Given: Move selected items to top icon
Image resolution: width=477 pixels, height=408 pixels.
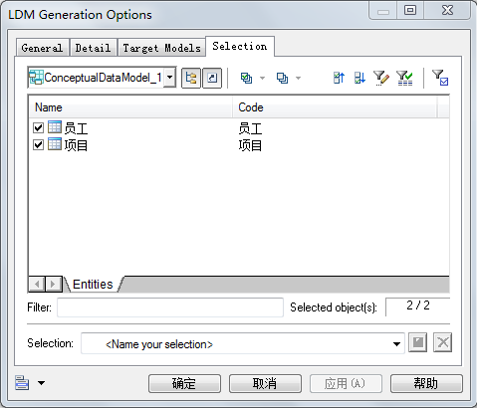Looking at the screenshot, I should pyautogui.click(x=339, y=79).
